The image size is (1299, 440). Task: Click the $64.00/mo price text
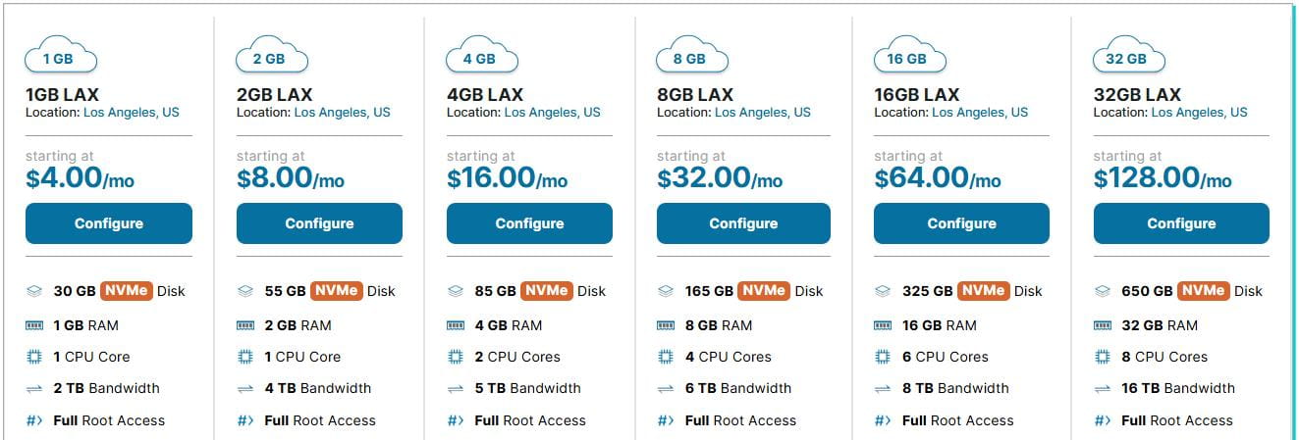(937, 177)
